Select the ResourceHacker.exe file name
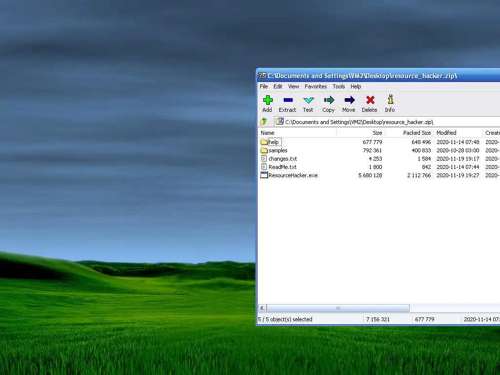 click(293, 175)
